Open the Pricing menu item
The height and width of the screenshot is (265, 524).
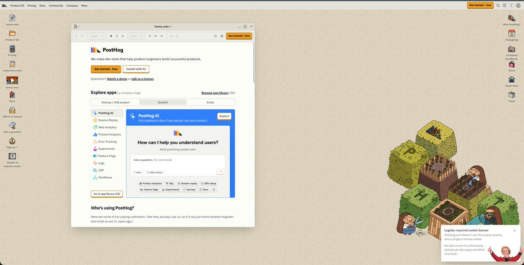click(32, 6)
